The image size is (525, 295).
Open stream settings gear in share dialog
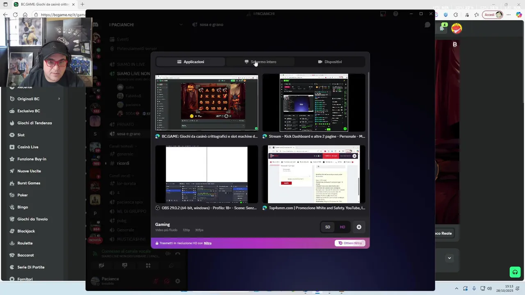359,227
